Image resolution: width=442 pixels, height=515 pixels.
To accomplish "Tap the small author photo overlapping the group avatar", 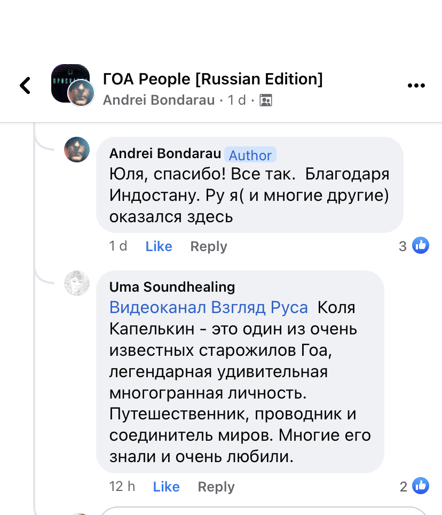I will pyautogui.click(x=81, y=93).
